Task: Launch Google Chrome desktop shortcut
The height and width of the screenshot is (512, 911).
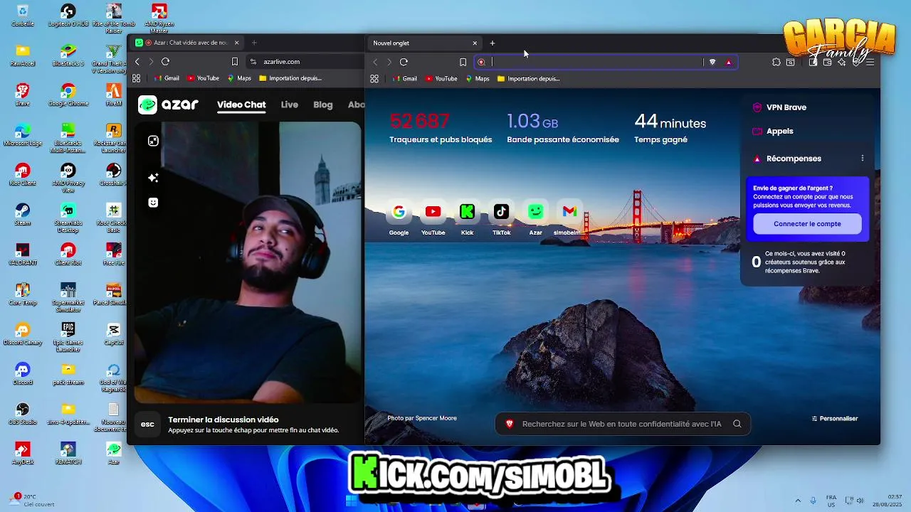Action: [68, 95]
